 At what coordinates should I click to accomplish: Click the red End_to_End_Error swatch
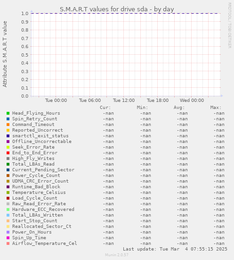click(8, 153)
